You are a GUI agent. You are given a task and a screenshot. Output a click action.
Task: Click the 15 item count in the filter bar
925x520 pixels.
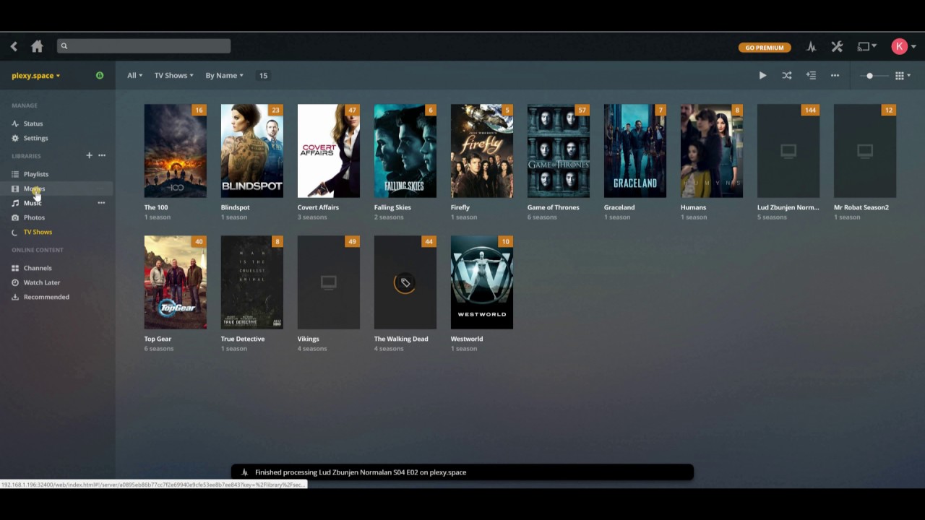[x=263, y=75]
